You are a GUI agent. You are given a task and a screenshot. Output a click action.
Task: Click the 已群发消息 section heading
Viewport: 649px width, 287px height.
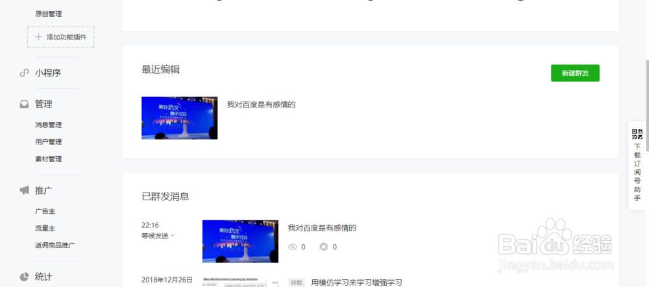[x=165, y=196]
